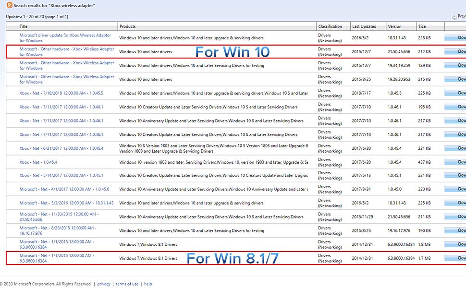
Task: Open the terms of use footer link
Action: coord(127,284)
